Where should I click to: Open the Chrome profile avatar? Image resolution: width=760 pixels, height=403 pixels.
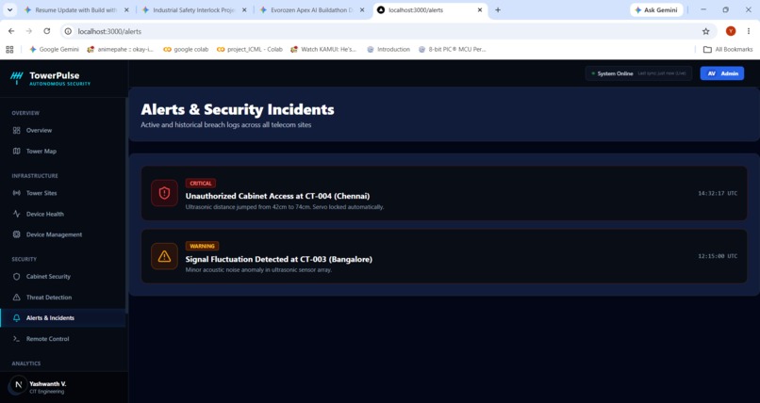pyautogui.click(x=731, y=31)
